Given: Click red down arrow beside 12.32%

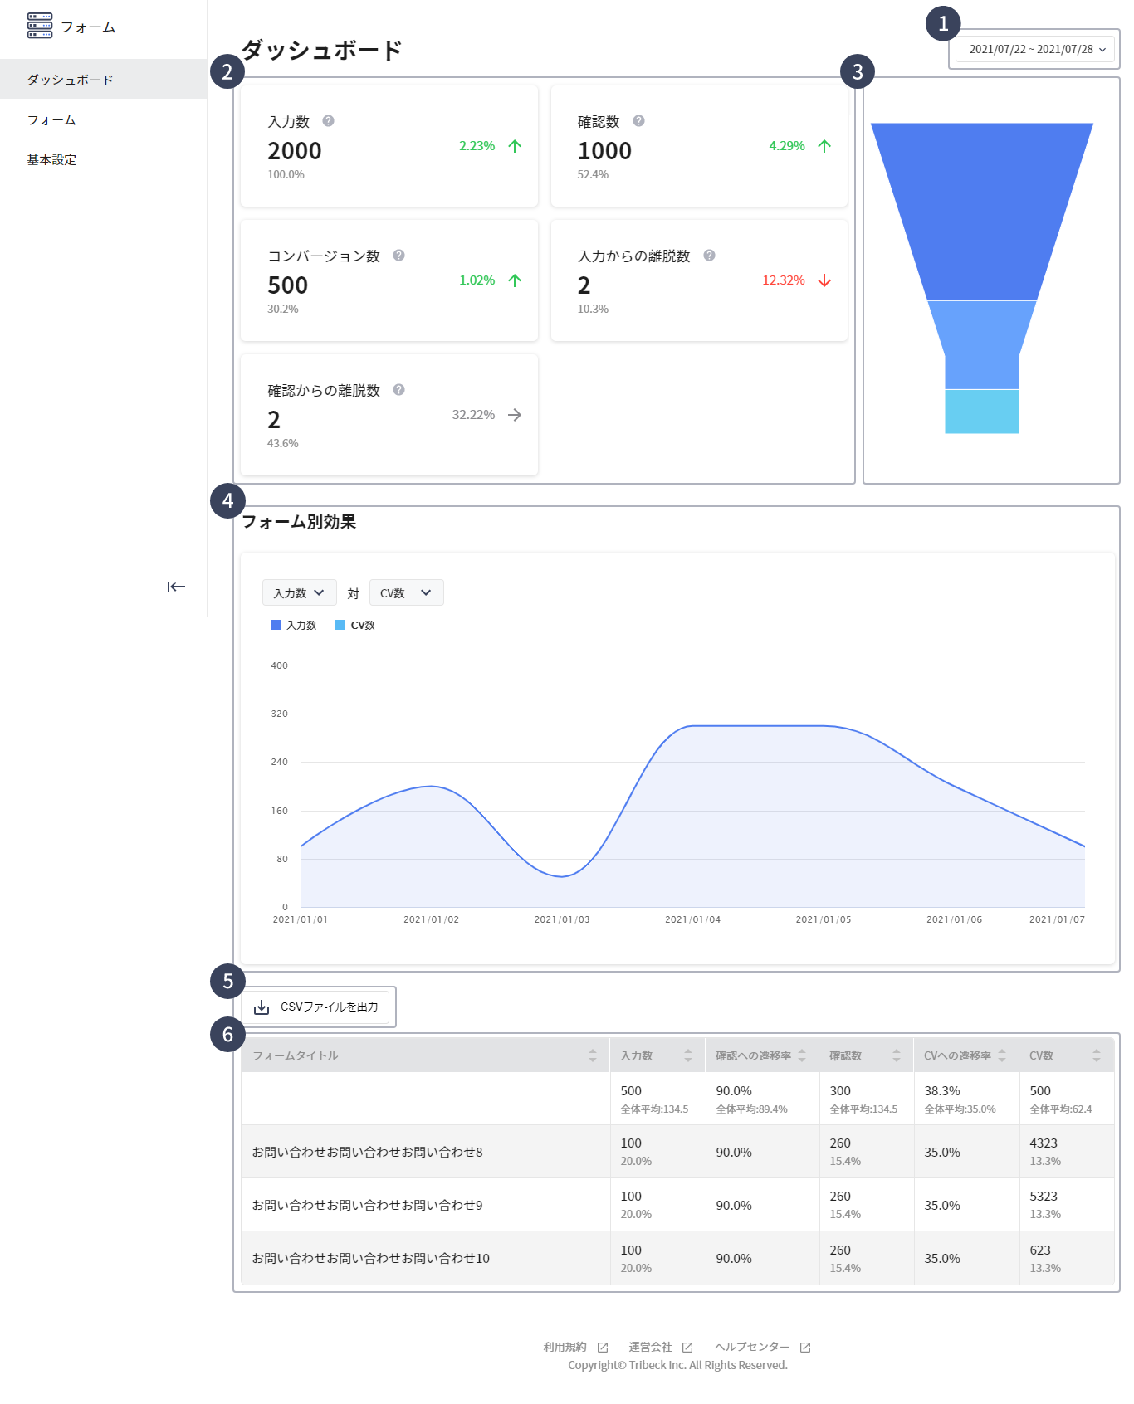Looking at the screenshot, I should pyautogui.click(x=824, y=280).
